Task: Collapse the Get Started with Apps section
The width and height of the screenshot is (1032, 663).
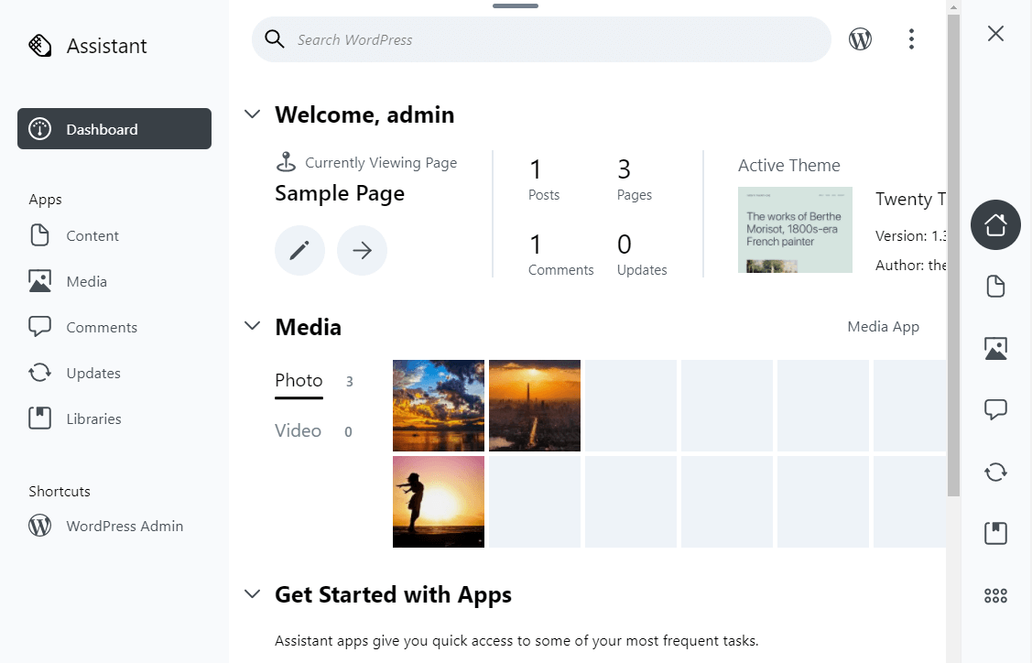Action: click(252, 593)
